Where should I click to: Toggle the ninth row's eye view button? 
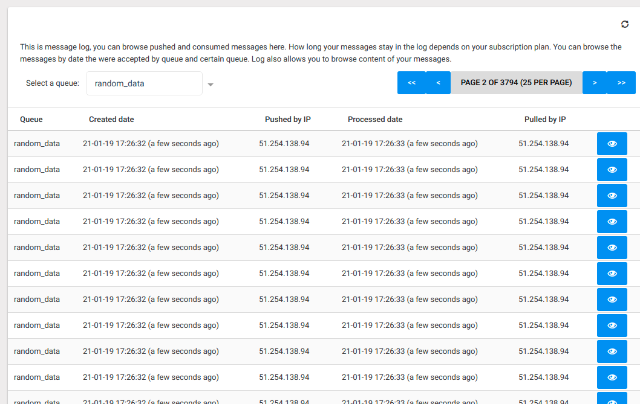[612, 351]
